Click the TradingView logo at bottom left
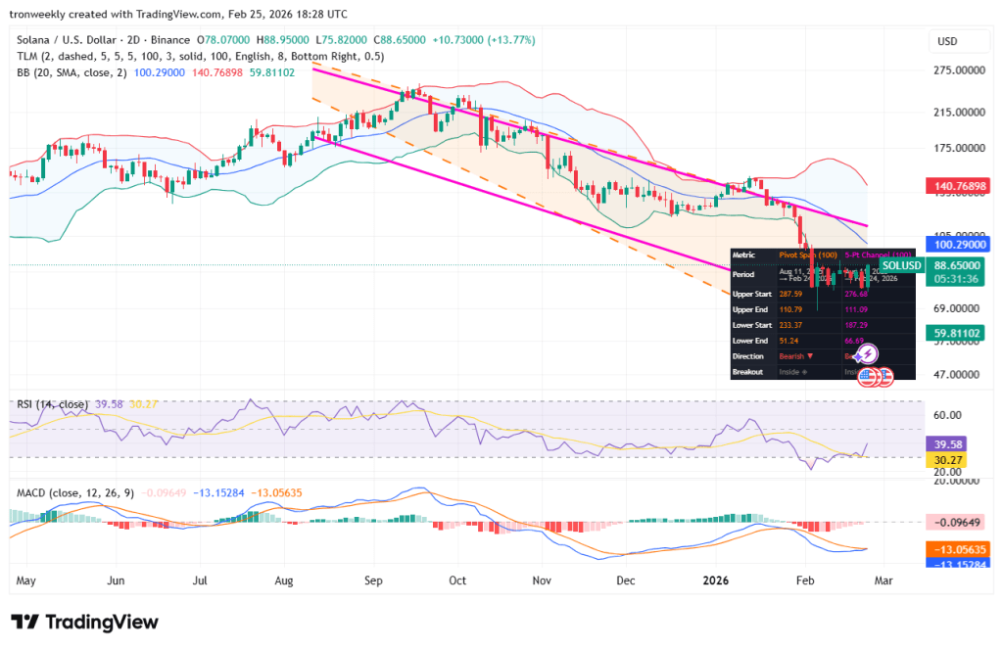This screenshot has width=1003, height=650. click(84, 622)
